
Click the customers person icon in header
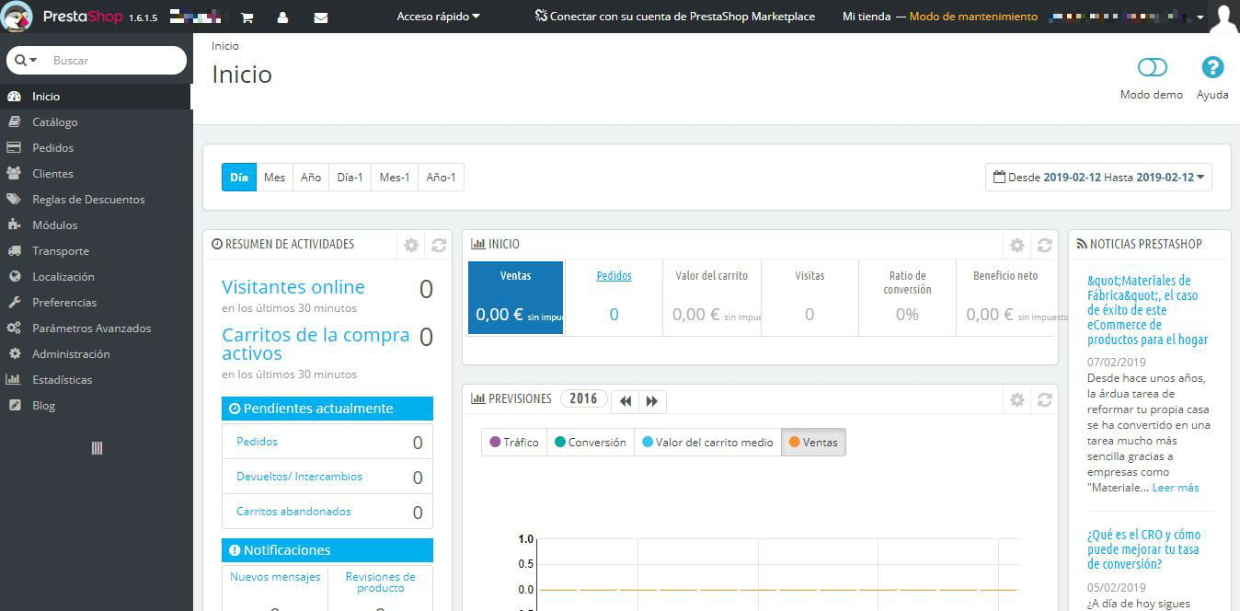(x=283, y=17)
